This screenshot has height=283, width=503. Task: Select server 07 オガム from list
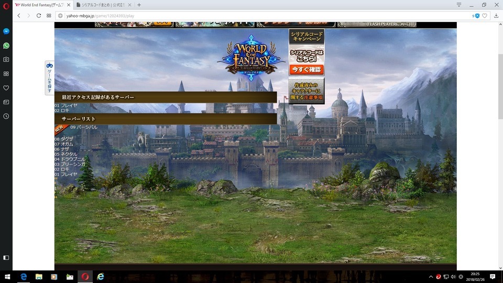click(x=64, y=144)
